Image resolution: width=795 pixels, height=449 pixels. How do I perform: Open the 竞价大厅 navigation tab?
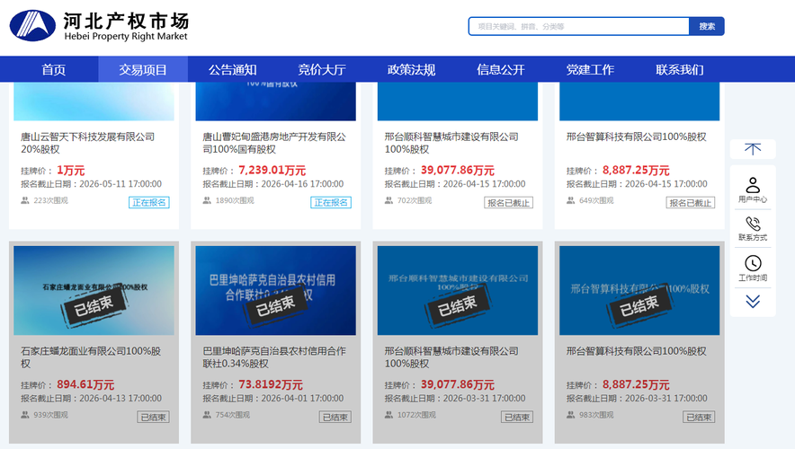[322, 69]
